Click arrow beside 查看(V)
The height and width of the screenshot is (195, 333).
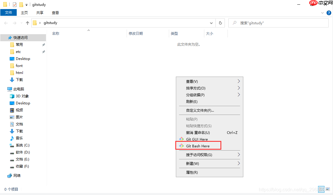239,81
